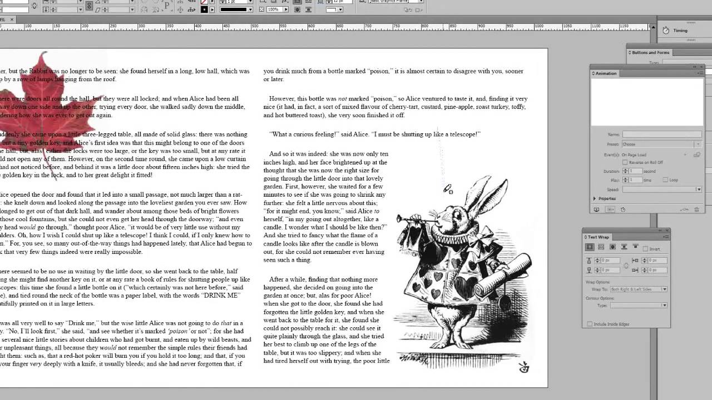Open the stroke weight 1 pt dropdown

[250, 2]
